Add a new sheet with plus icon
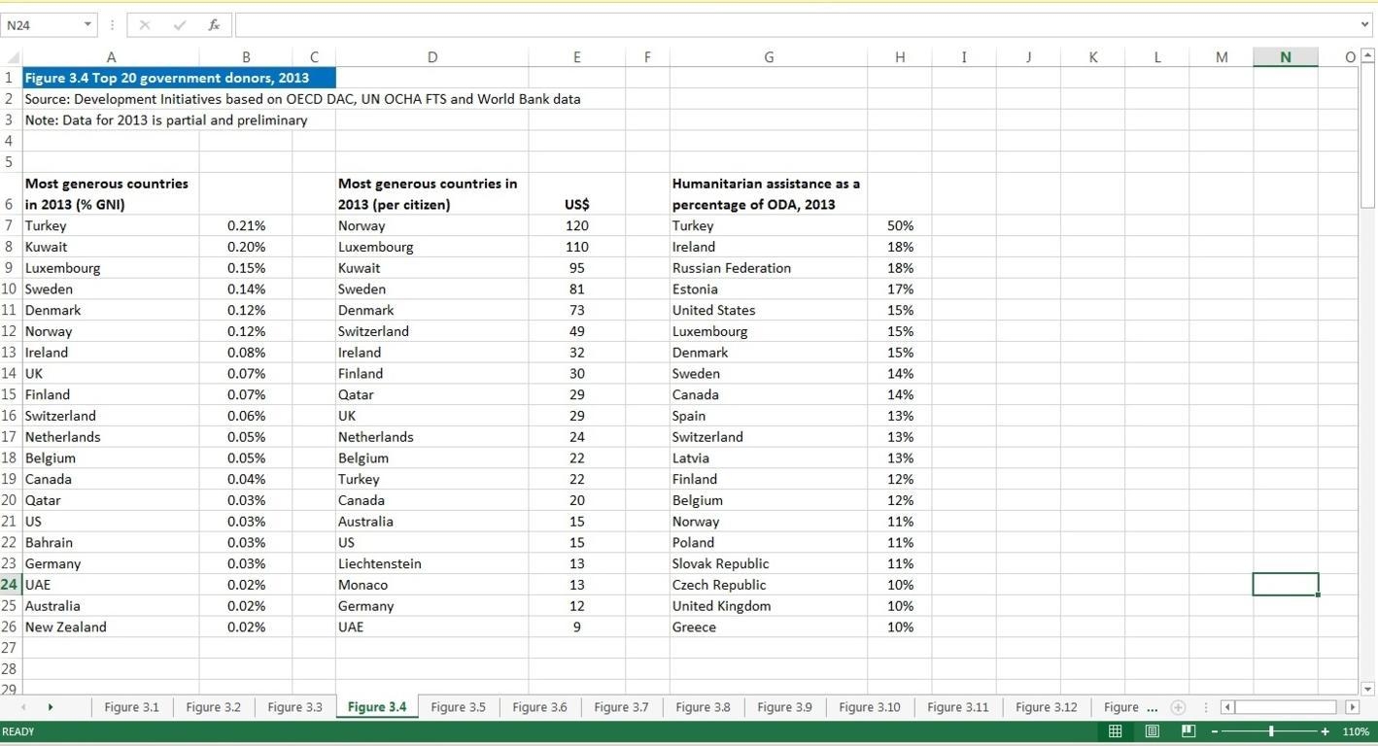This screenshot has height=746, width=1378. (1178, 707)
